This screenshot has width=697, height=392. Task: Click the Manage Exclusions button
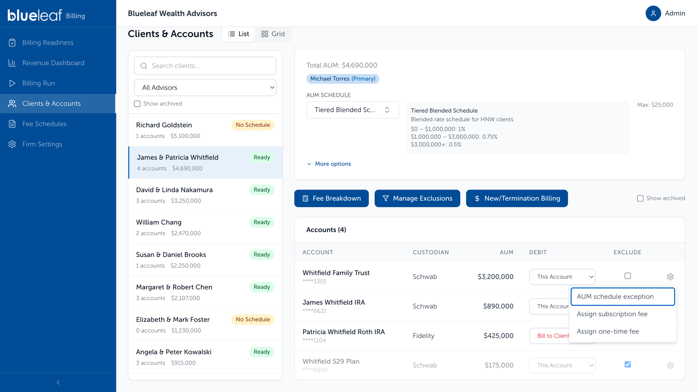tap(417, 199)
